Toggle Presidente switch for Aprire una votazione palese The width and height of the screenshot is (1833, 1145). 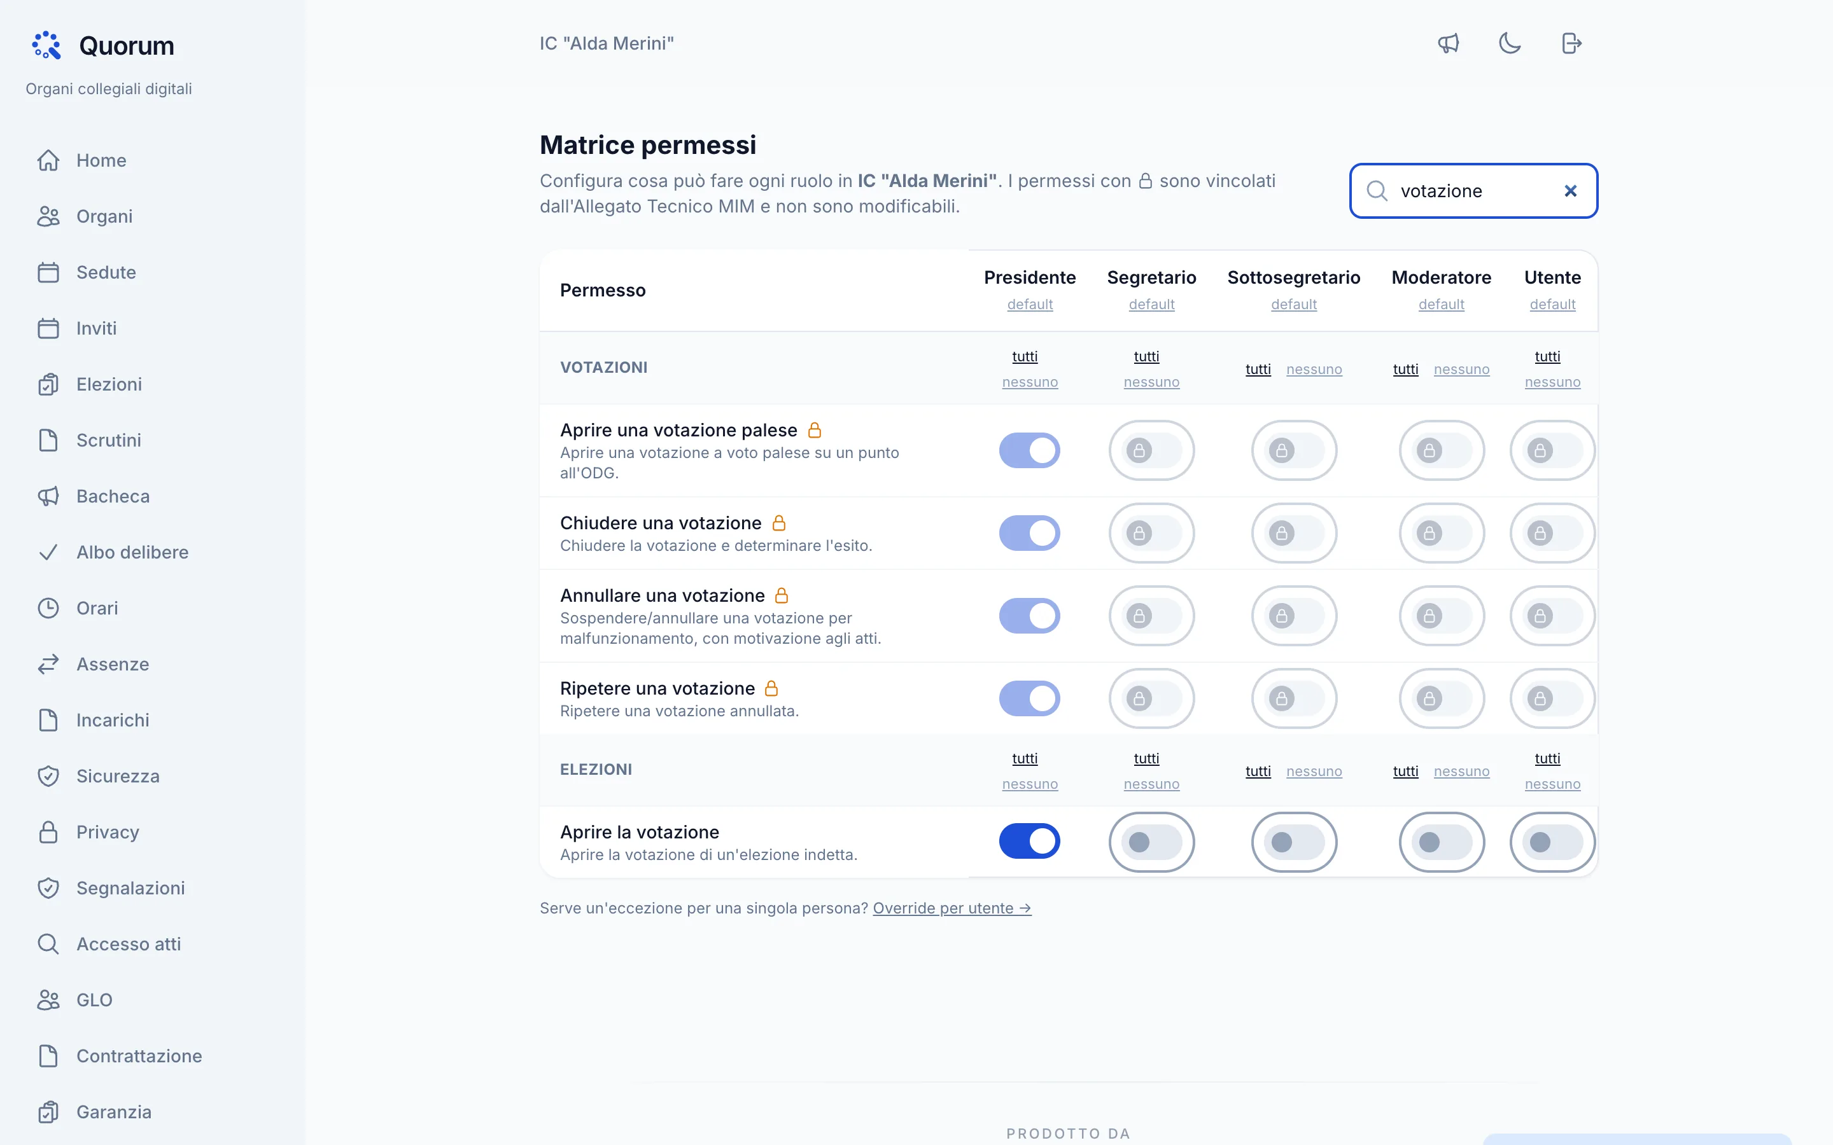1029,450
